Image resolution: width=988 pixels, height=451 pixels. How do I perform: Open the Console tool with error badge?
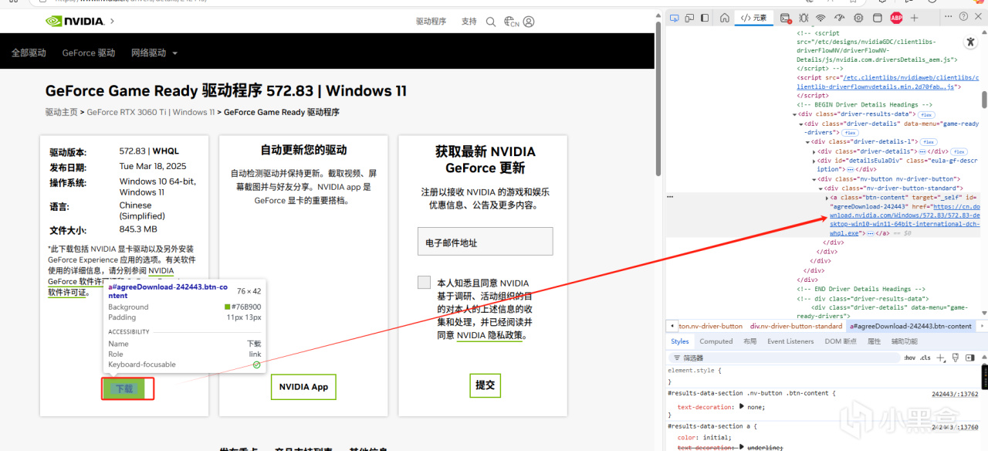[x=785, y=18]
